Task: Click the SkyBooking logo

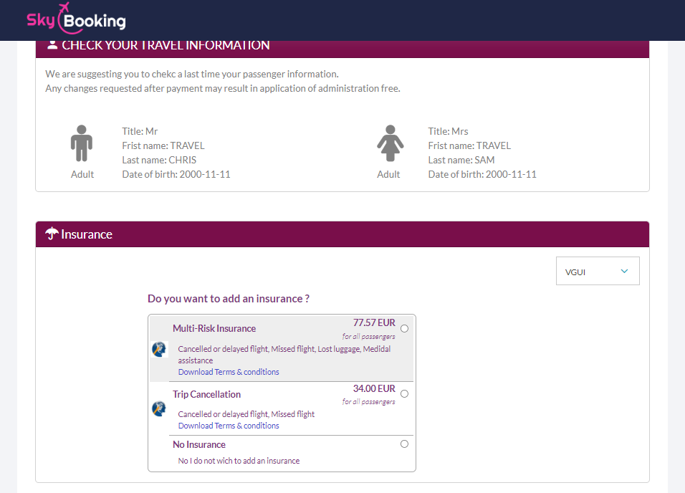Action: pyautogui.click(x=76, y=19)
